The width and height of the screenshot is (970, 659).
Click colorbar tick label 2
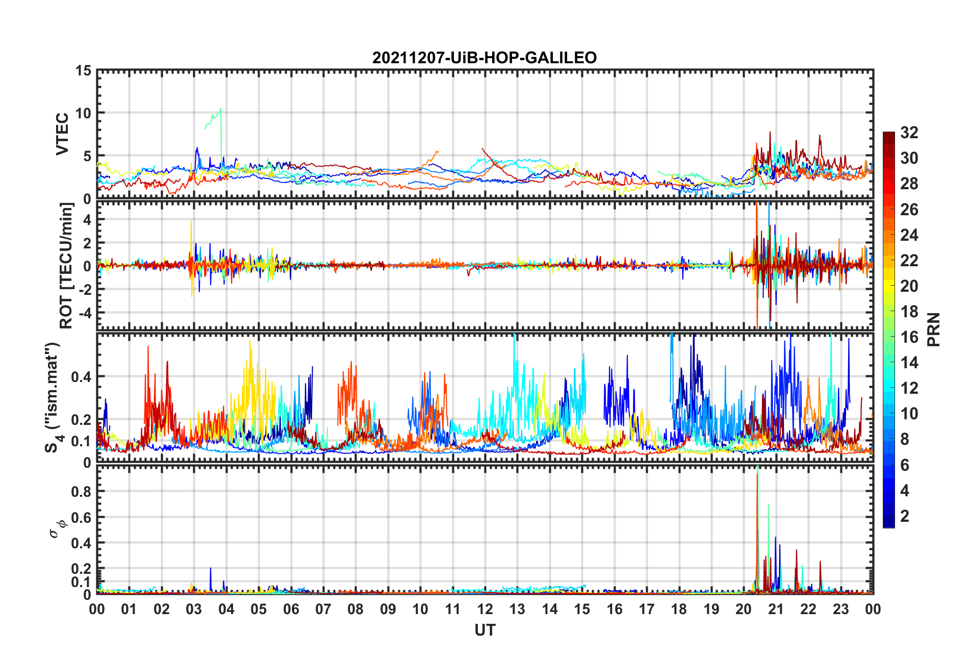[905, 516]
